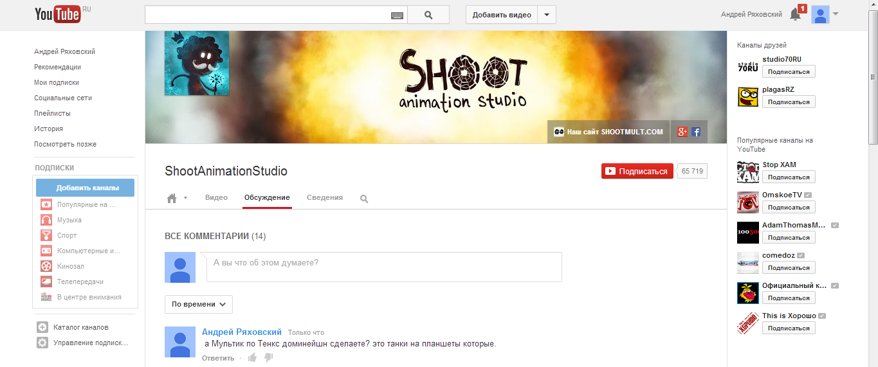Click the Добавить видео button
This screenshot has width=878, height=367.
pos(502,15)
